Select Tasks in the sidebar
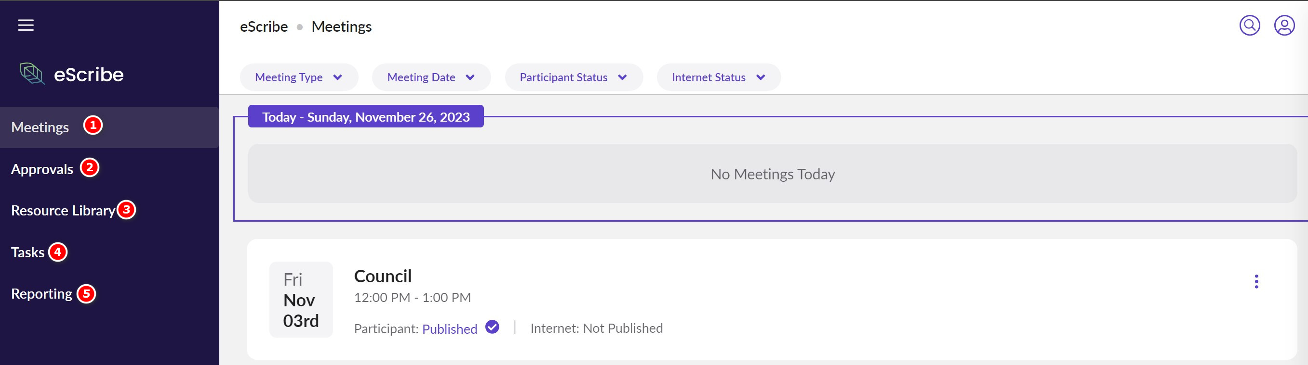This screenshot has height=365, width=1308. point(28,252)
